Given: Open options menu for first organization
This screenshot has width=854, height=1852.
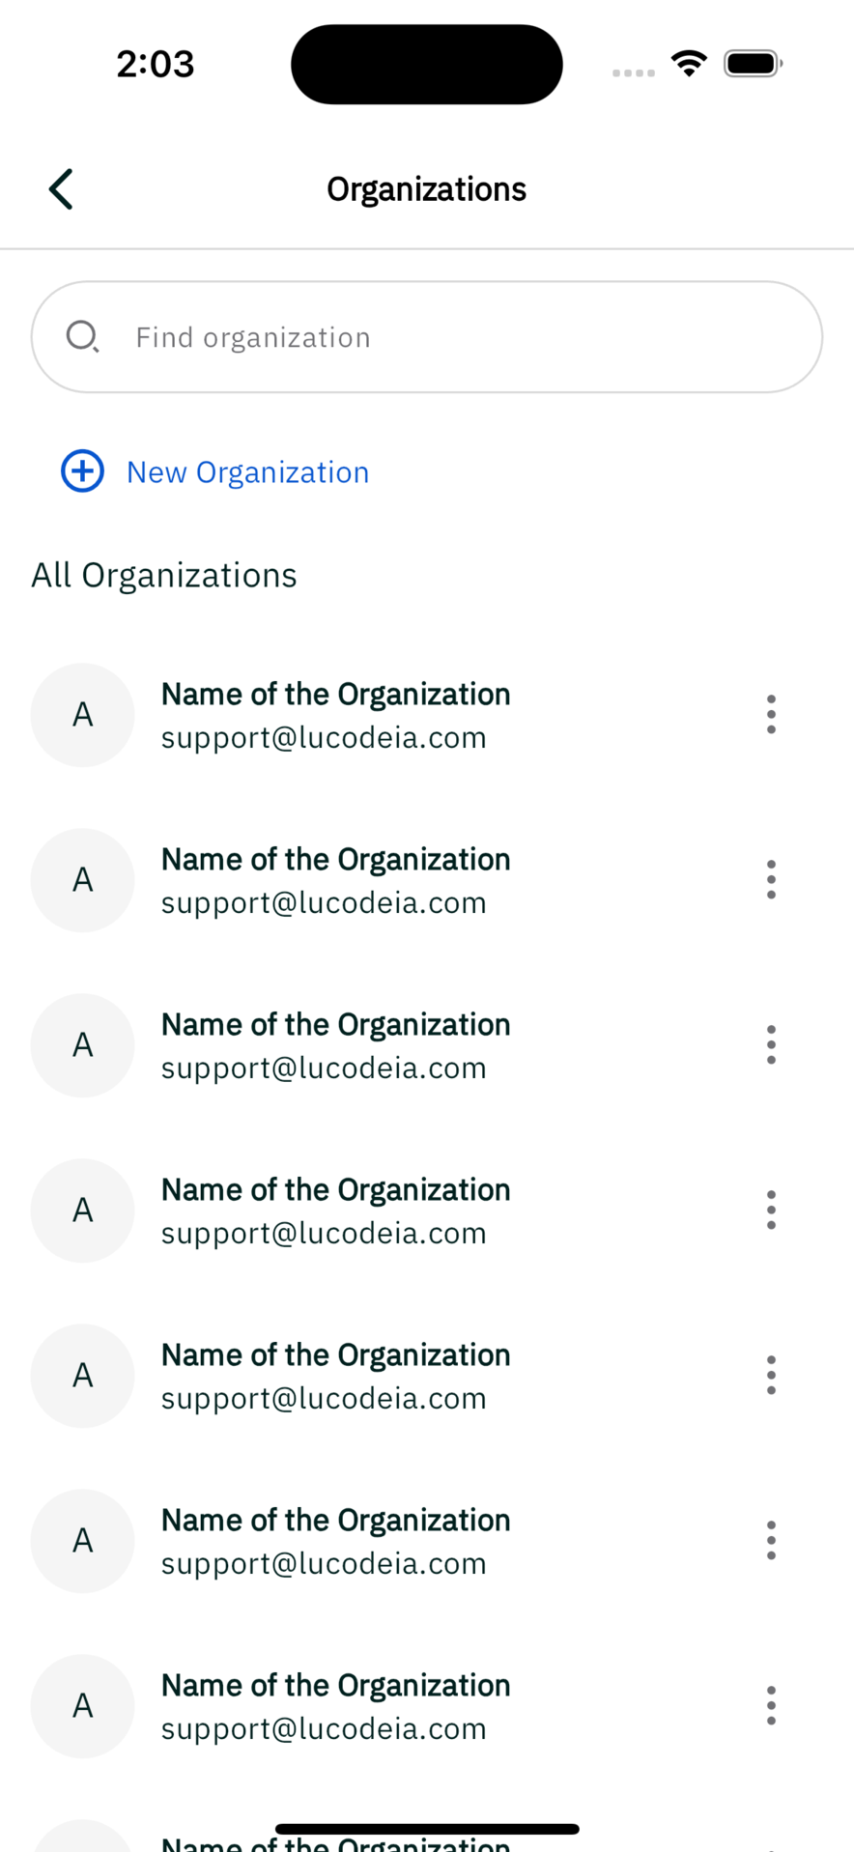Looking at the screenshot, I should (771, 715).
